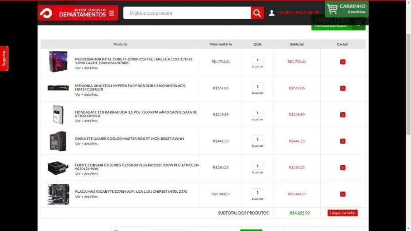Open Ver + detalhes for Corsair power supply

[87, 174]
